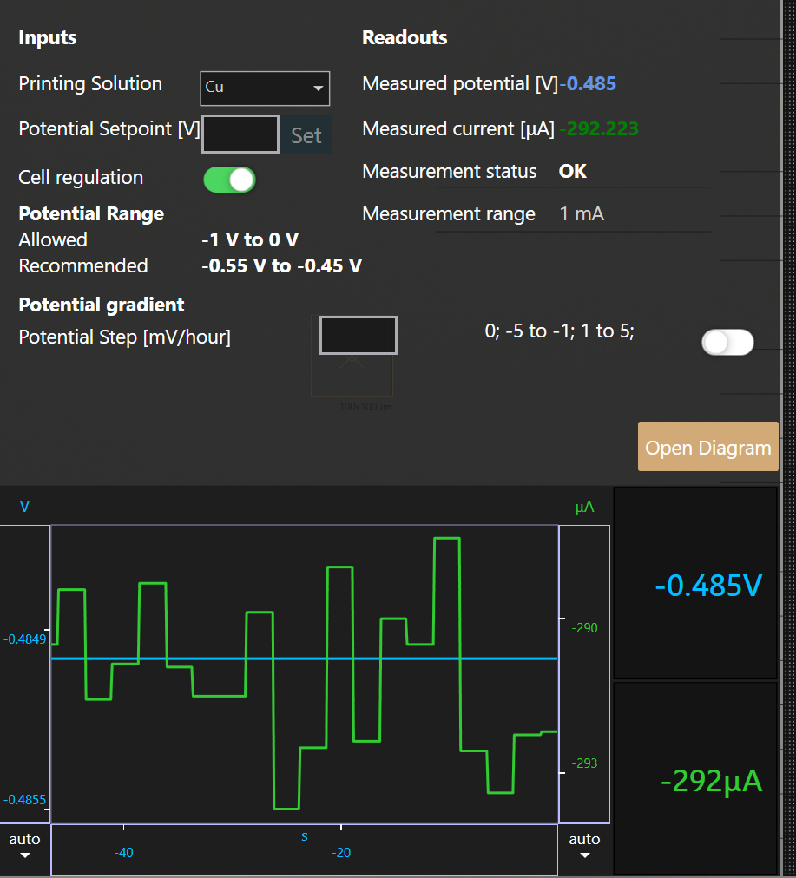Disable the Cell regulation toggle
The height and width of the screenshot is (878, 796).
pos(229,180)
